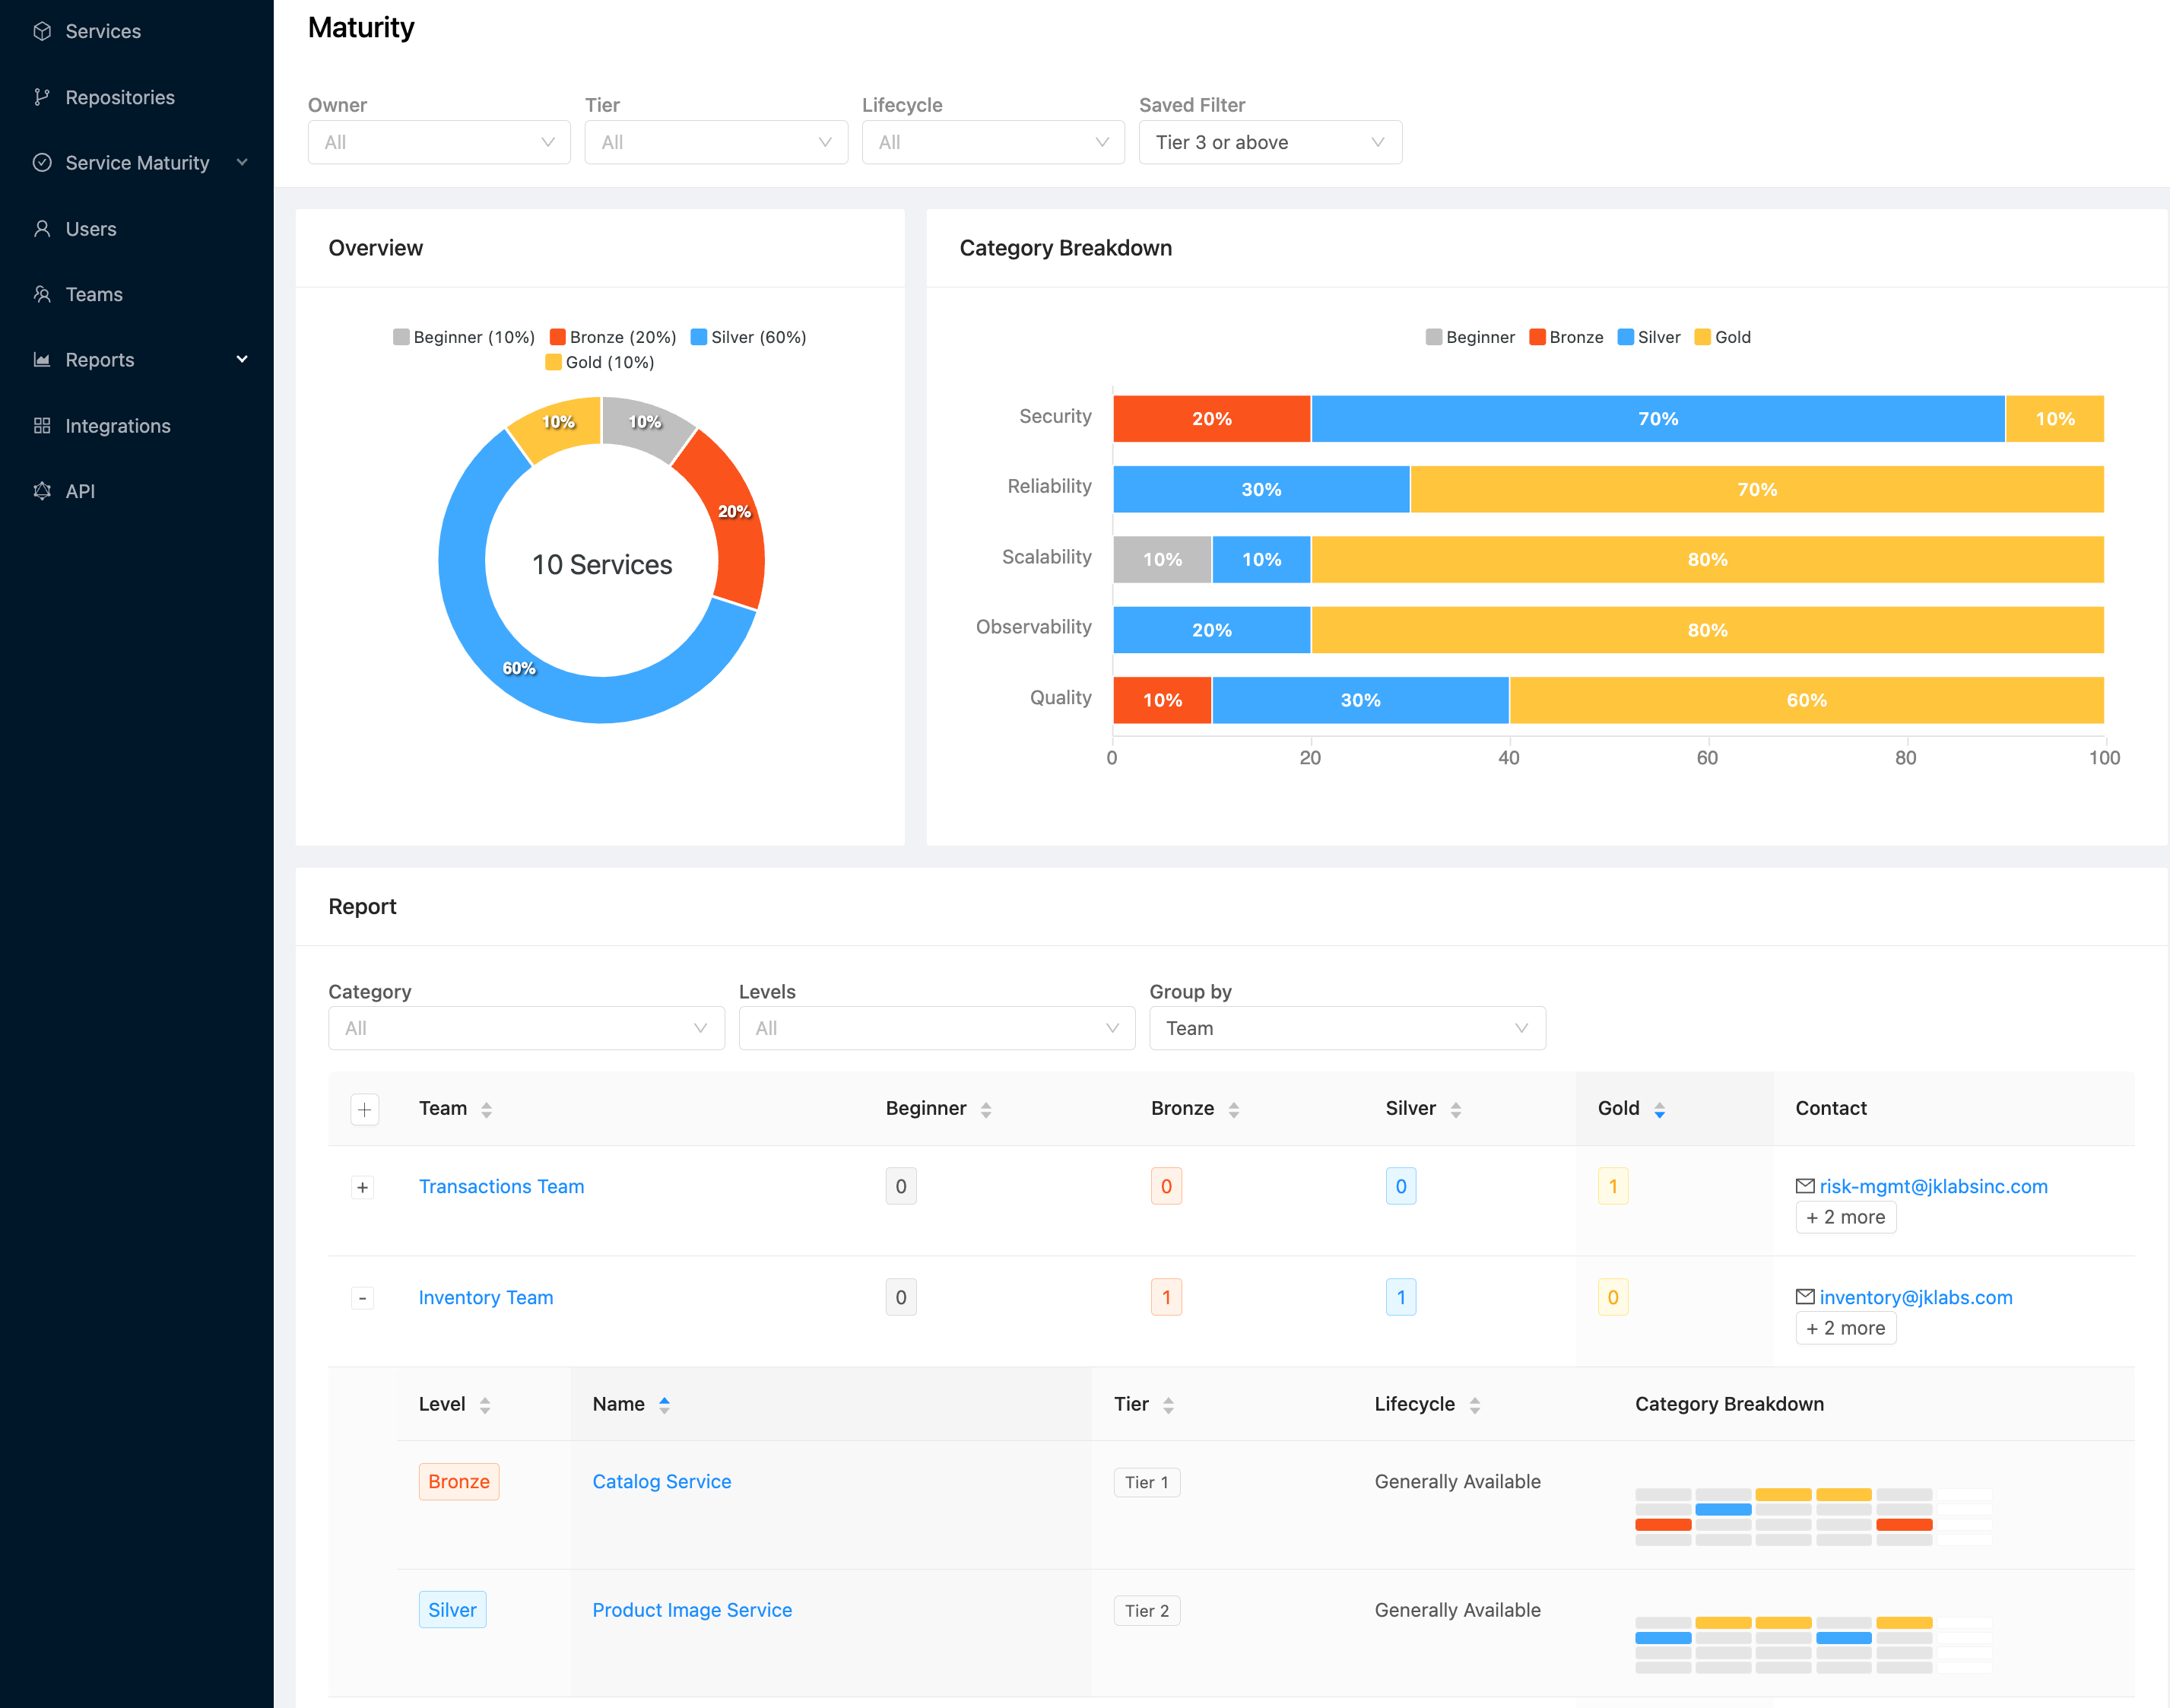Sort nested table by Level arrows
Viewport: 2170px width, 1708px height.
[485, 1405]
